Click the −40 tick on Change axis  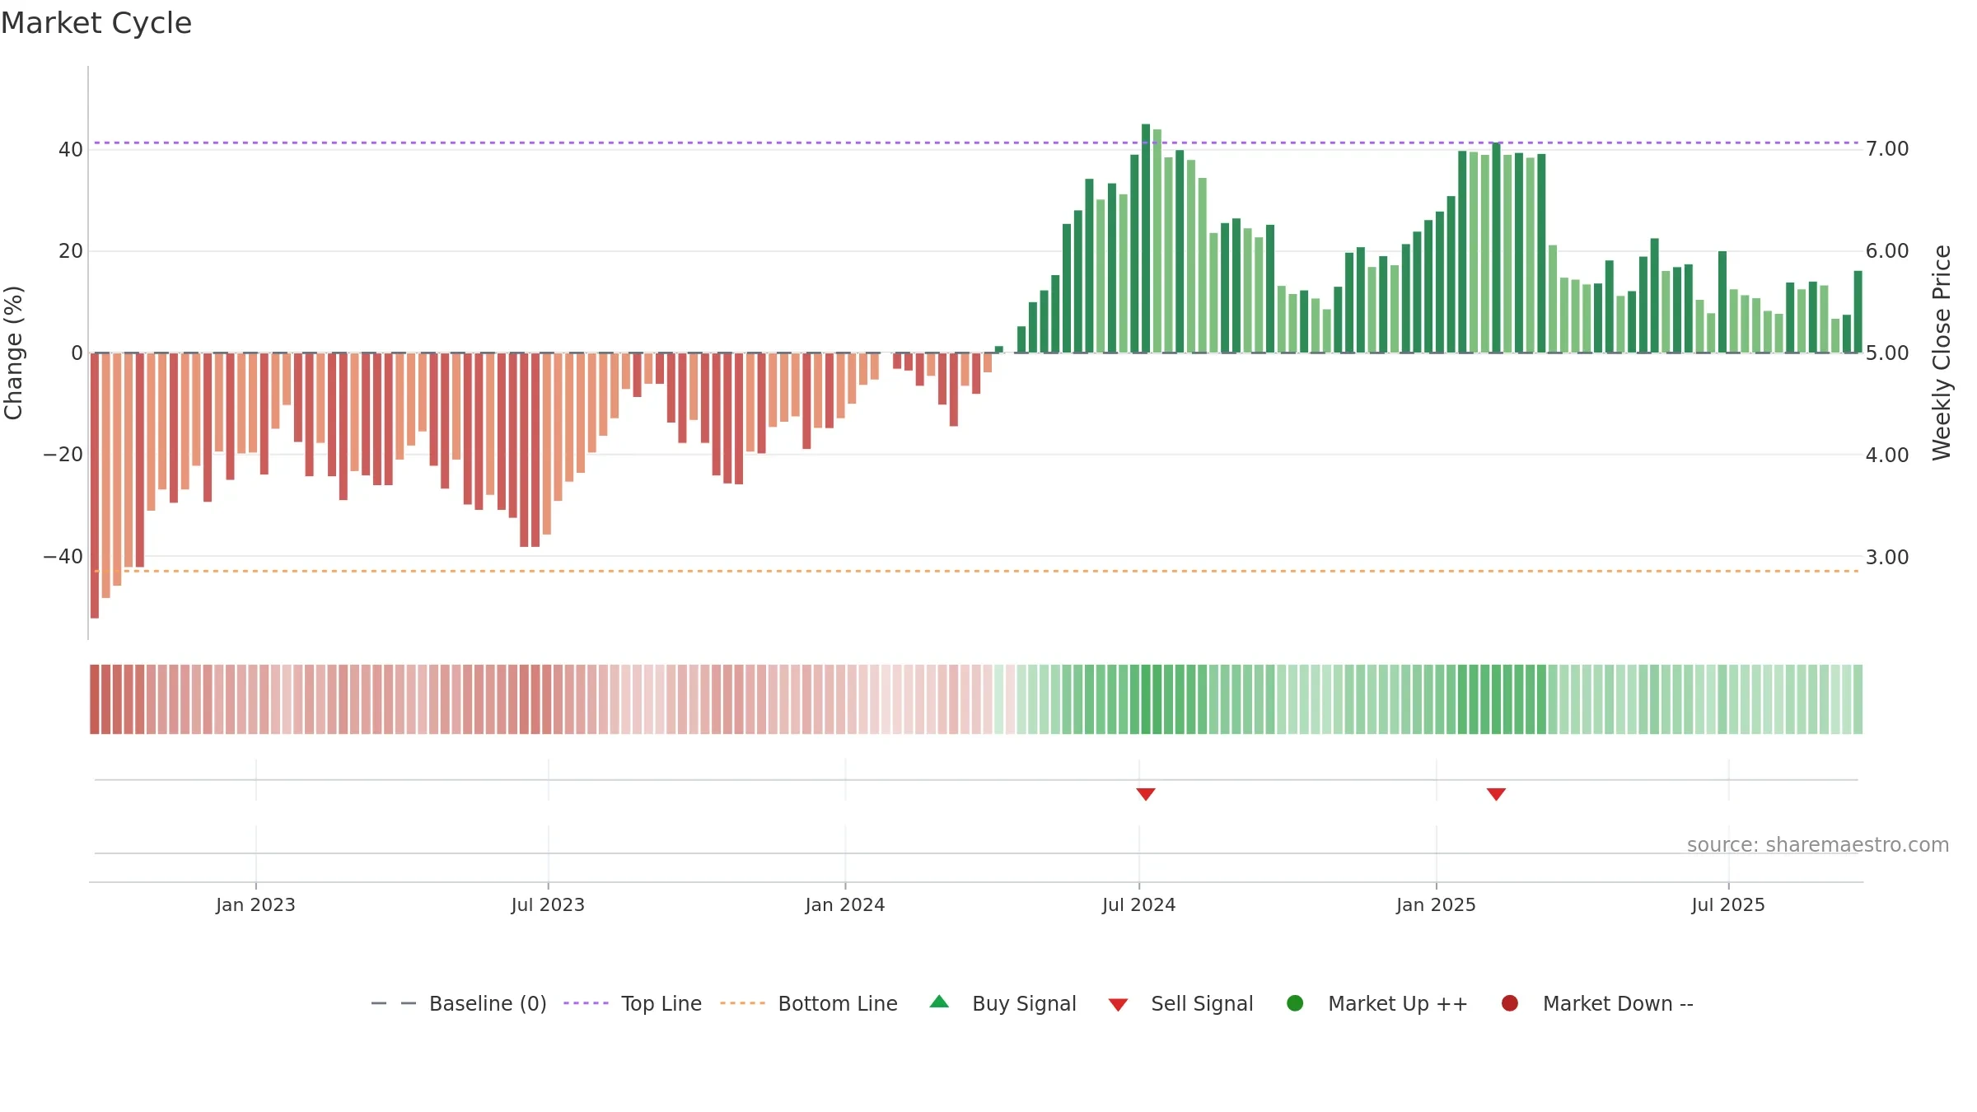(x=63, y=557)
